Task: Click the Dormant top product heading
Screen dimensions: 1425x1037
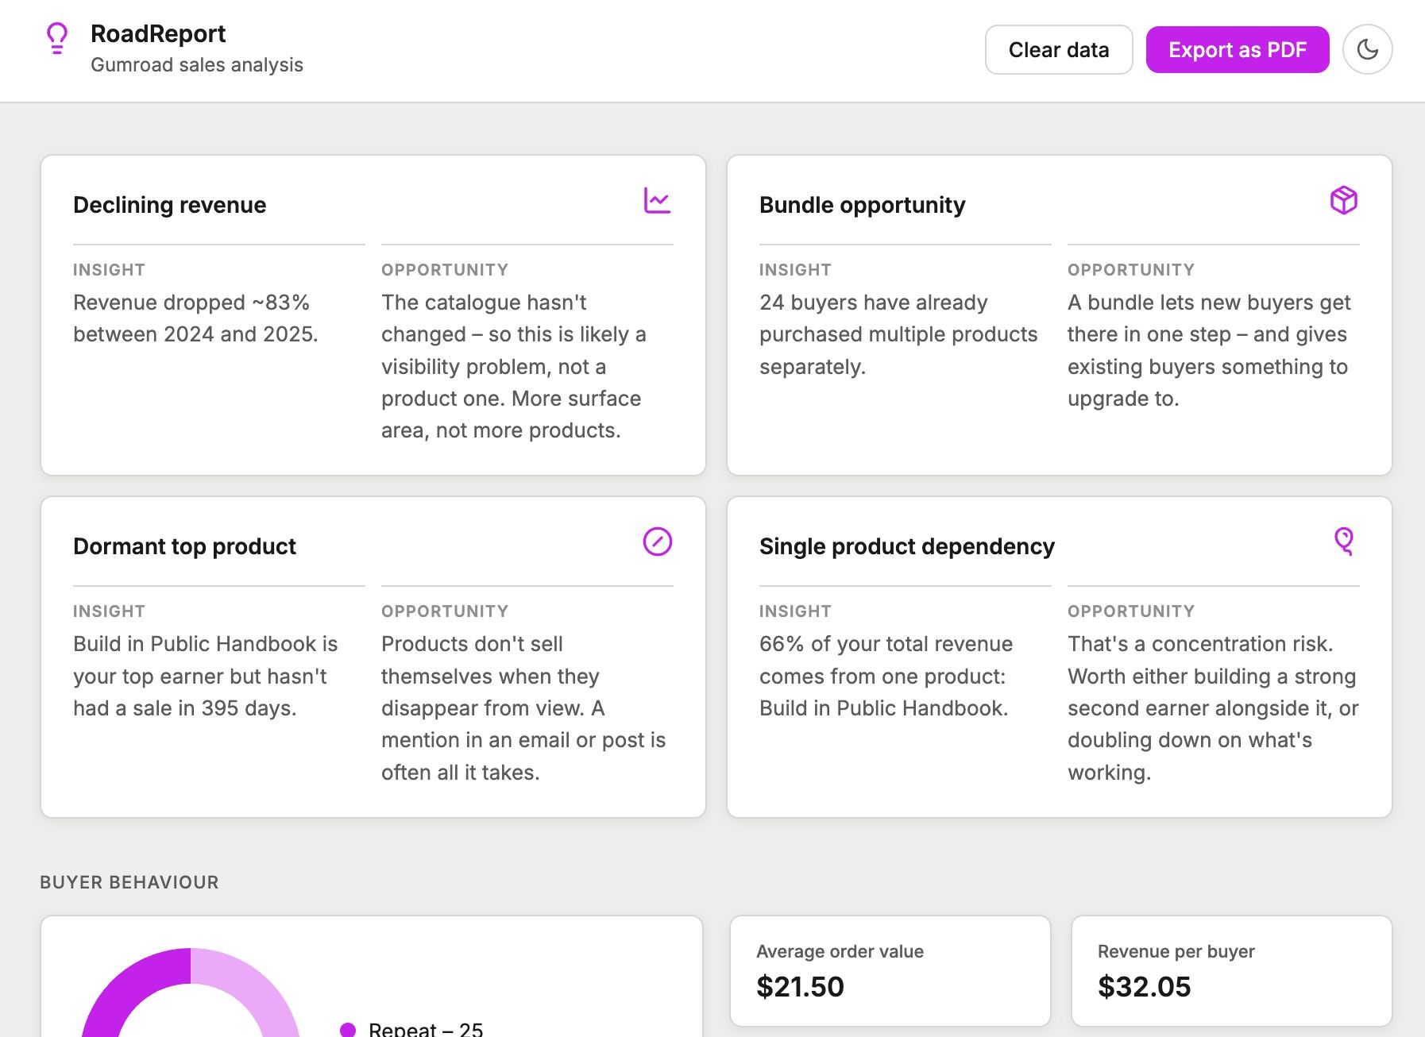Action: [x=184, y=546]
